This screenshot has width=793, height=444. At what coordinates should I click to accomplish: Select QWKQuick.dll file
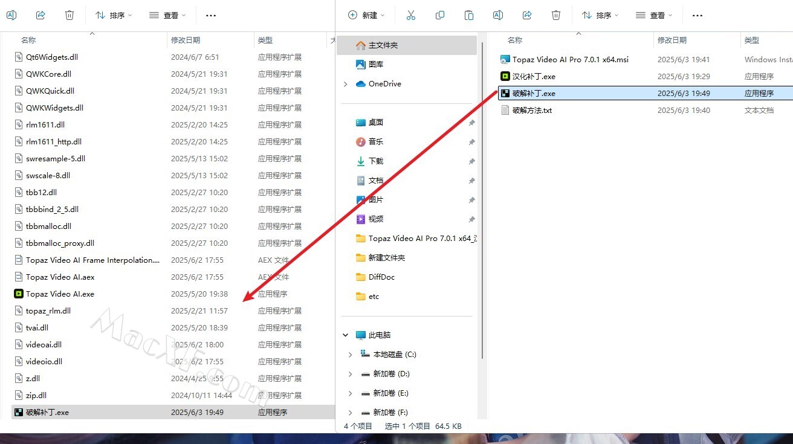click(44, 91)
